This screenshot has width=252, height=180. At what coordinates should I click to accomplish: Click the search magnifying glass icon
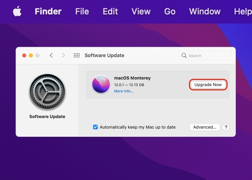coord(184,56)
